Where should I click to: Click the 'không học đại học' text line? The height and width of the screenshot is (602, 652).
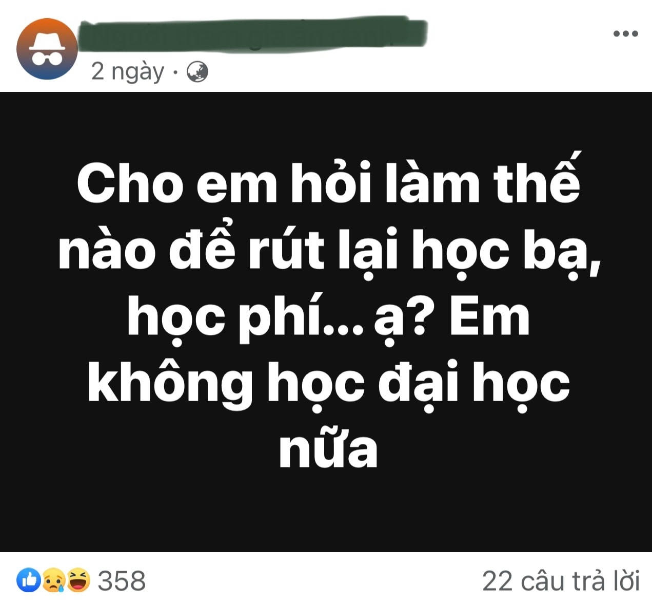(x=328, y=383)
